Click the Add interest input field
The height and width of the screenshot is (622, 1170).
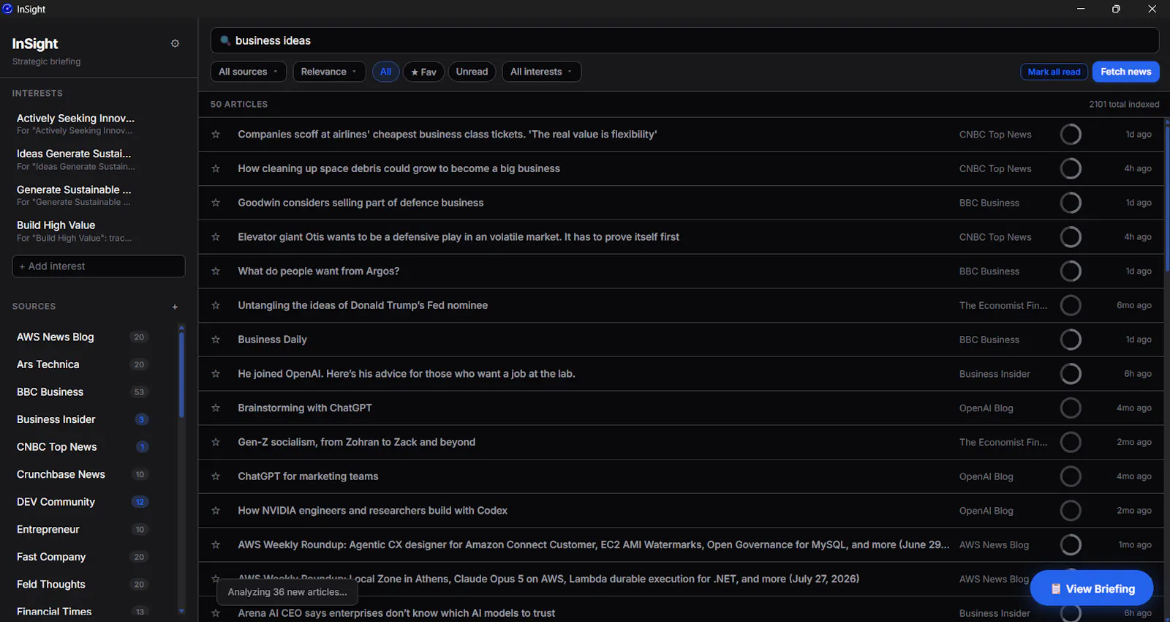pyautogui.click(x=99, y=266)
